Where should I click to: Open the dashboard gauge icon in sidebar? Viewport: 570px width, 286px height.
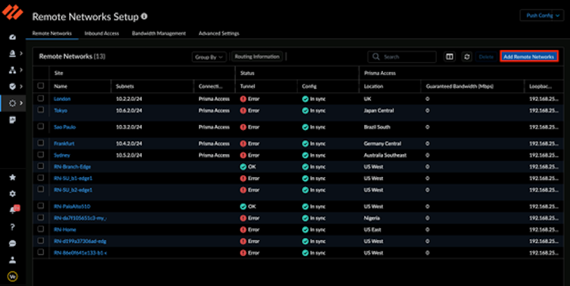click(12, 38)
